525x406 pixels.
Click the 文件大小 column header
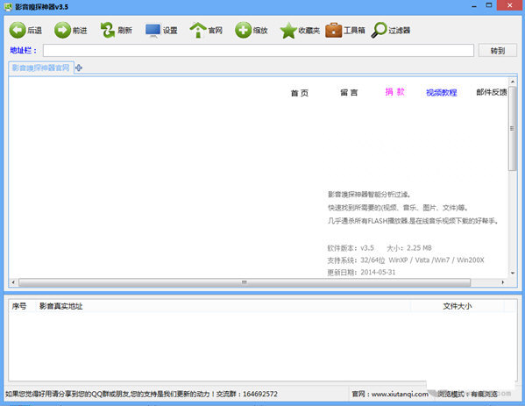pos(457,306)
